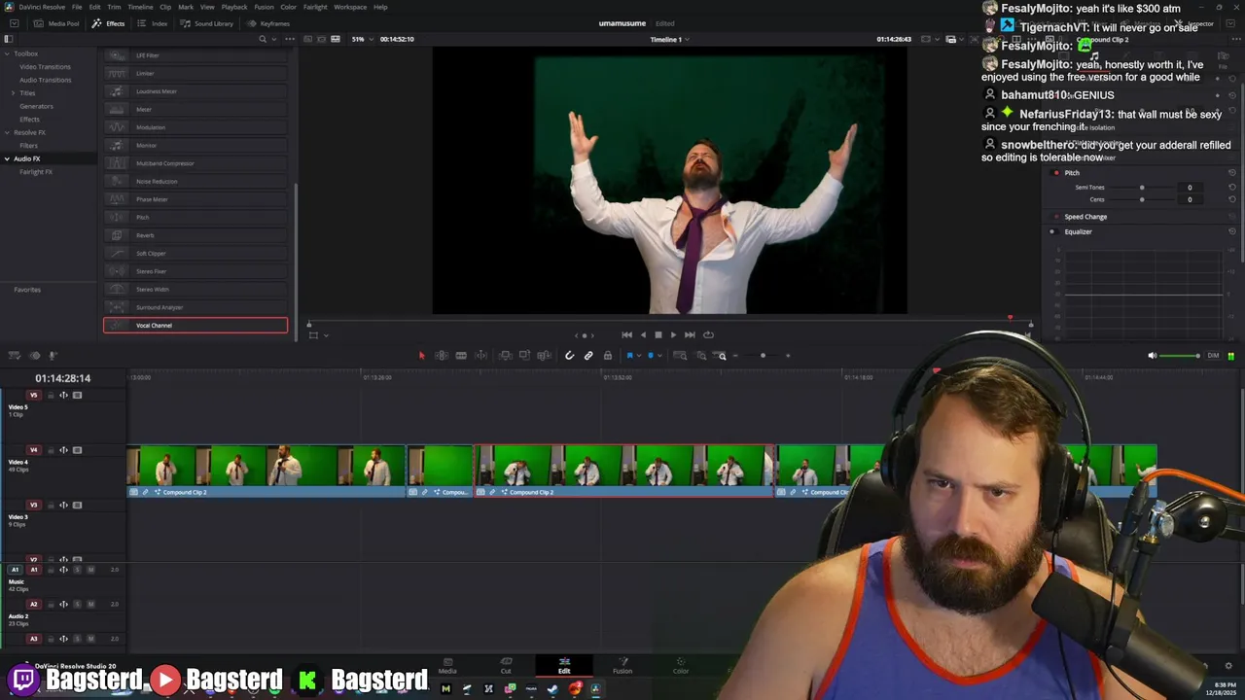The width and height of the screenshot is (1245, 700).
Task: Select the red-outlined Compound Clip 2 clip
Action: coord(623,472)
